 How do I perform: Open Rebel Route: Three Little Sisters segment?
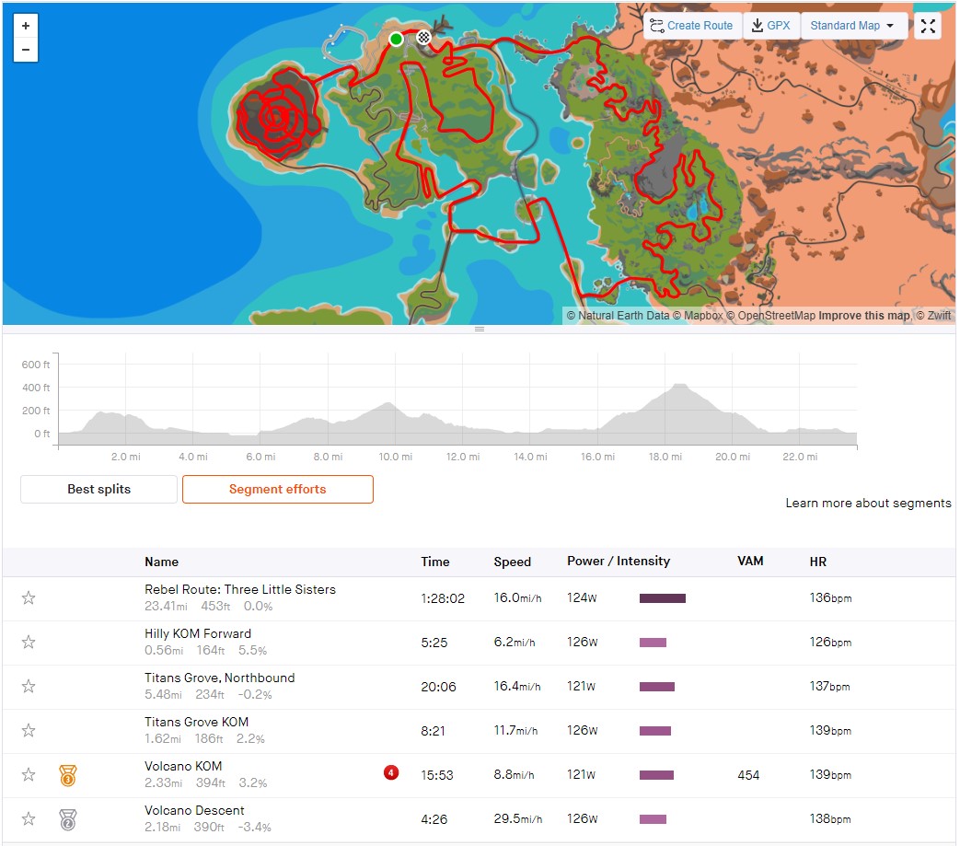tap(240, 589)
